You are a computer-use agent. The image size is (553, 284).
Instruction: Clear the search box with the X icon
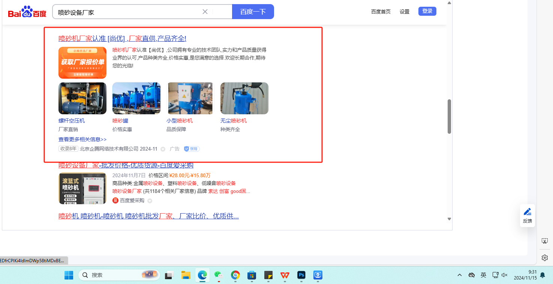pos(205,12)
